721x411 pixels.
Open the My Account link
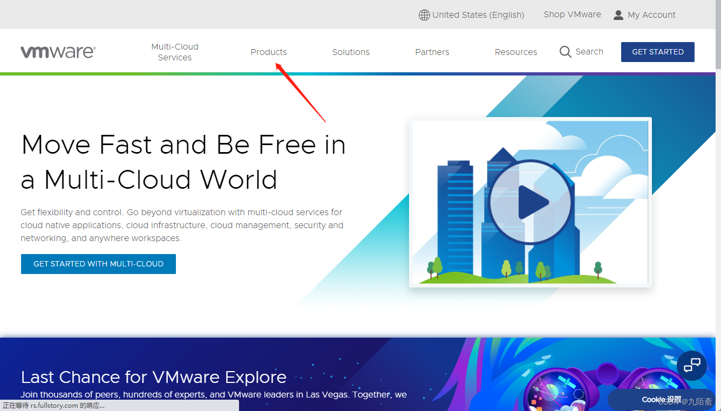coord(651,15)
